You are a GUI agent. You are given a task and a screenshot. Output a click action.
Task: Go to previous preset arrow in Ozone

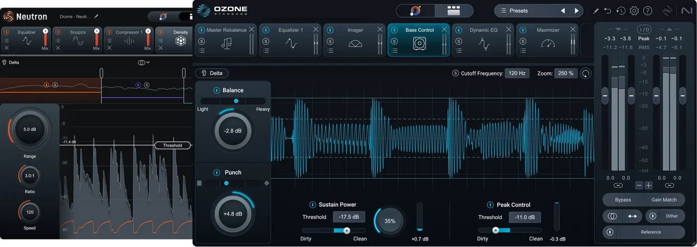click(563, 10)
